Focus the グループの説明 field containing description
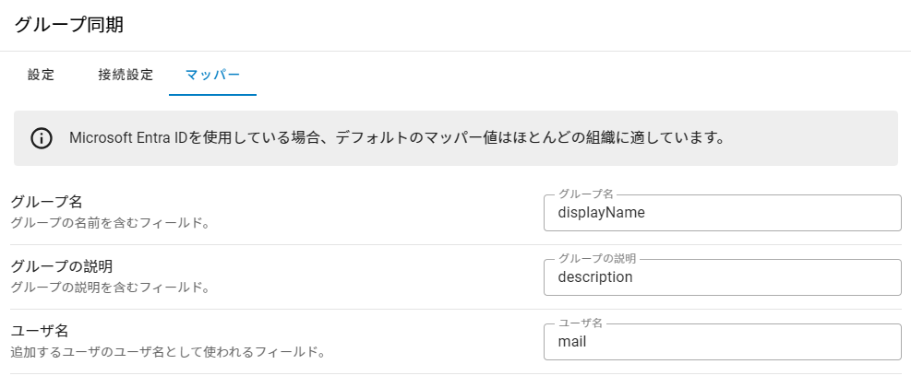The height and width of the screenshot is (376, 911). [x=722, y=277]
